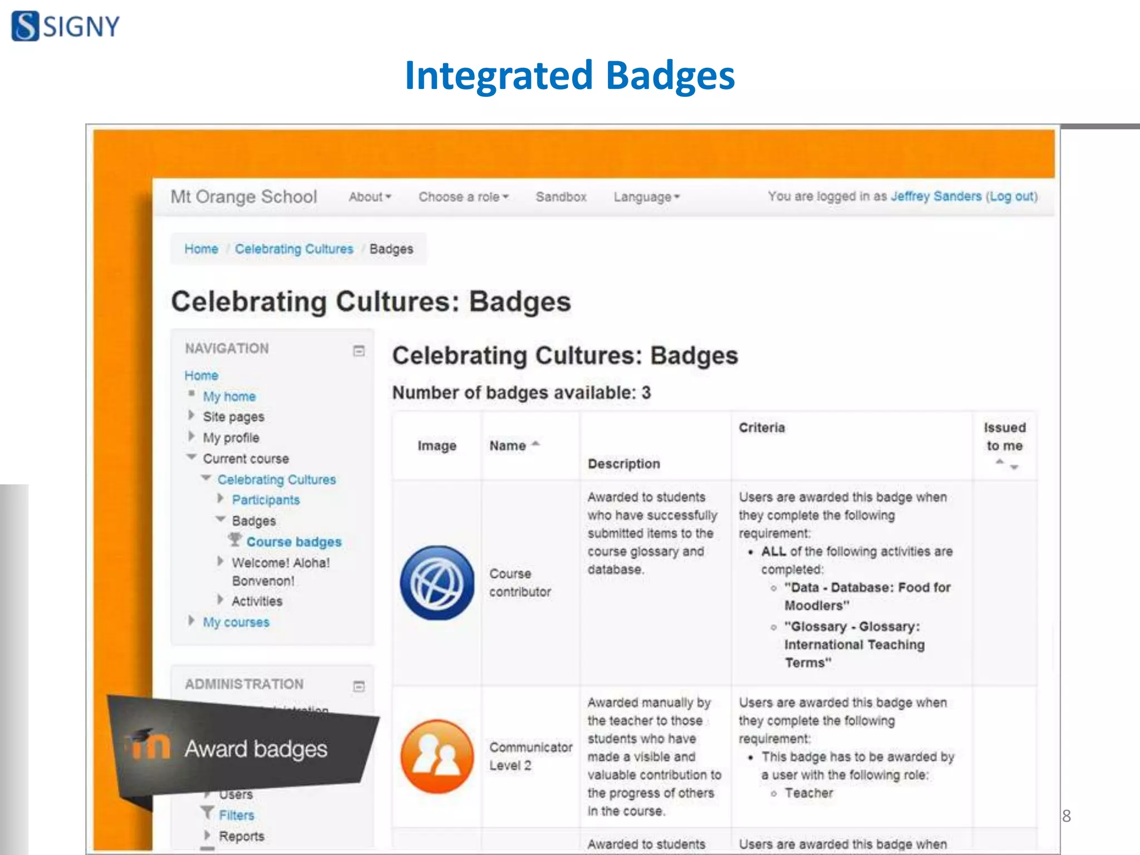Expand the Reports node in Administration

pos(207,835)
